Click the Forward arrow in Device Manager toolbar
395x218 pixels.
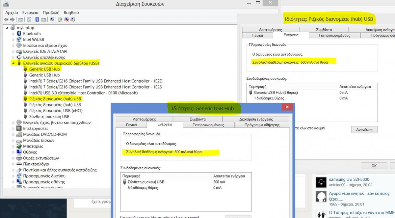(x=12, y=20)
